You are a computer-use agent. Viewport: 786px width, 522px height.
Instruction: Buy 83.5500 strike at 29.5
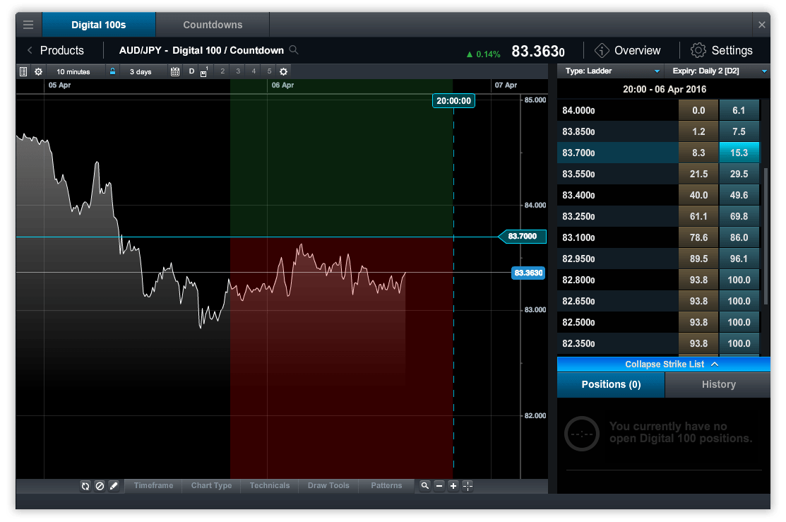[x=739, y=174]
